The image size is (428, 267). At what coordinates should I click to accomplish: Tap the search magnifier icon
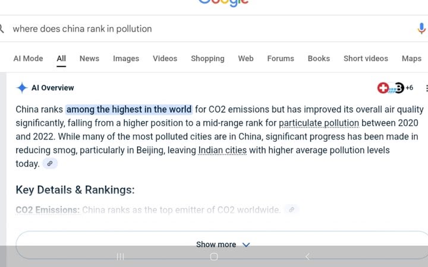pyautogui.click(x=2, y=28)
